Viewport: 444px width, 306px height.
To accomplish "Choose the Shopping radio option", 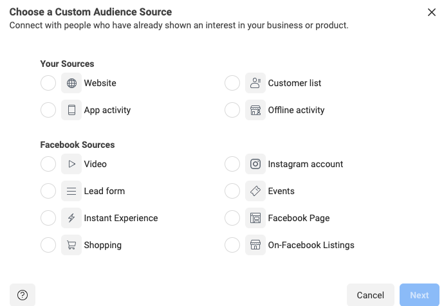I will [48, 245].
